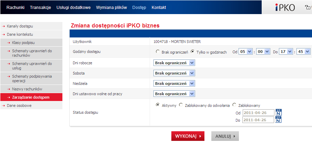Open calendar picker beside Od date field

[x=279, y=112]
